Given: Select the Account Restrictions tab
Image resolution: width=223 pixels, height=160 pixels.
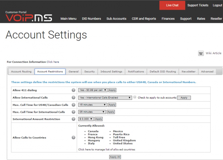Looking at the screenshot, I should (50, 72).
